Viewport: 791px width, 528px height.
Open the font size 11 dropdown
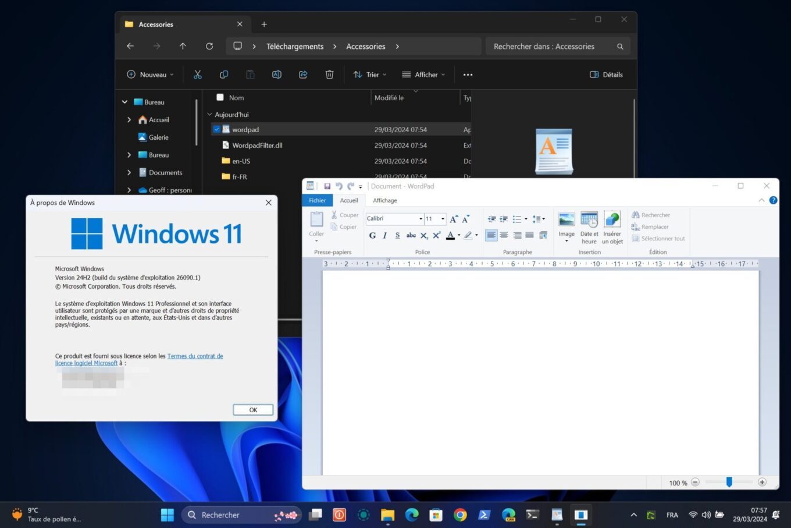pos(443,219)
